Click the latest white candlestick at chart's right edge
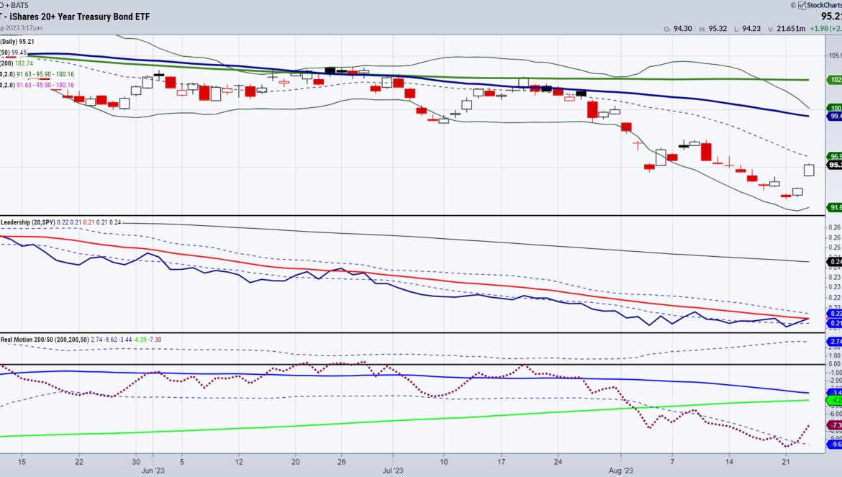 coord(809,170)
